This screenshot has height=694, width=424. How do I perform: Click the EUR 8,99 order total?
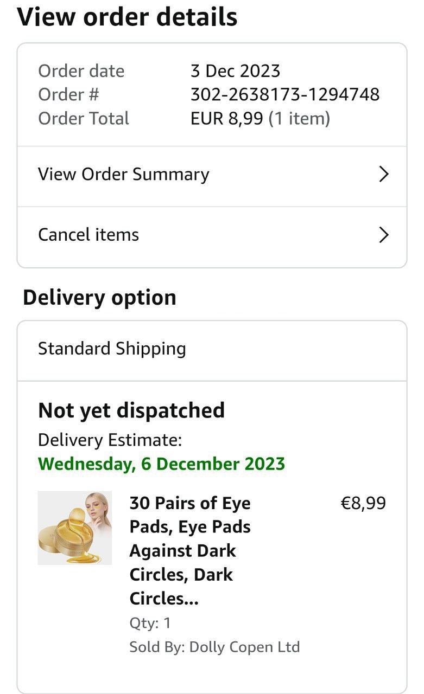[226, 119]
